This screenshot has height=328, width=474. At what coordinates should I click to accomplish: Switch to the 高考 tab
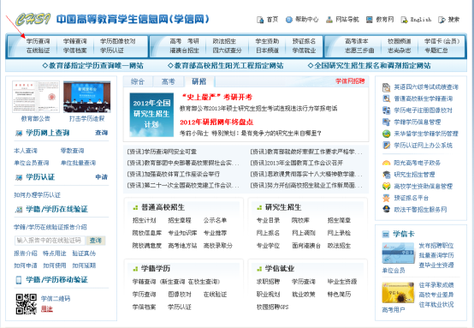click(x=169, y=81)
